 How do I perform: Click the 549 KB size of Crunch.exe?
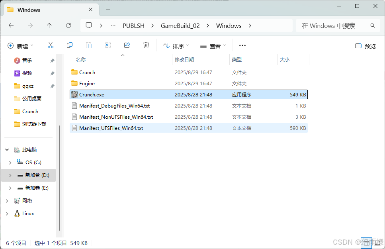298,95
